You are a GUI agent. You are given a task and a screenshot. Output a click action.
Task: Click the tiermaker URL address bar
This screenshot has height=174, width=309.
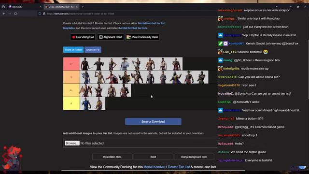click(126, 14)
